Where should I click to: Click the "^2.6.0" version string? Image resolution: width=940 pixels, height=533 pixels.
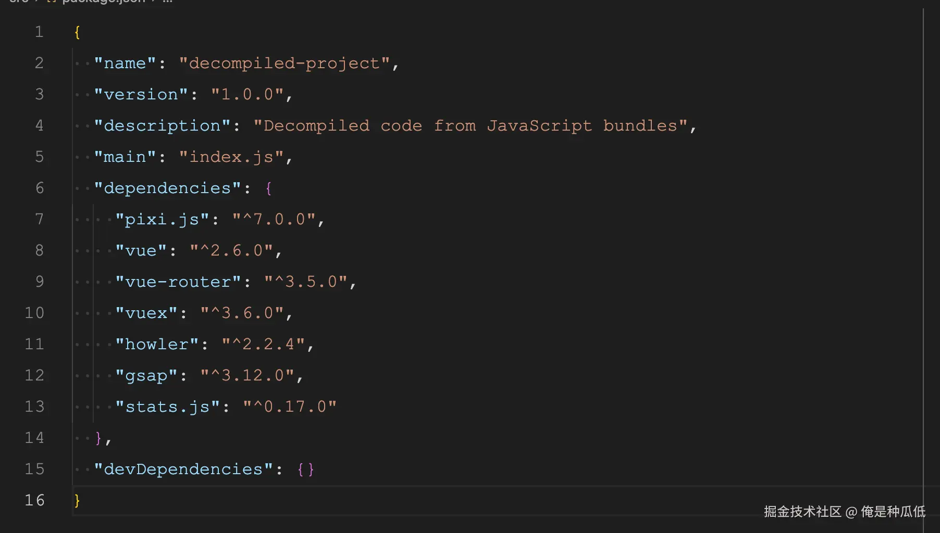231,251
